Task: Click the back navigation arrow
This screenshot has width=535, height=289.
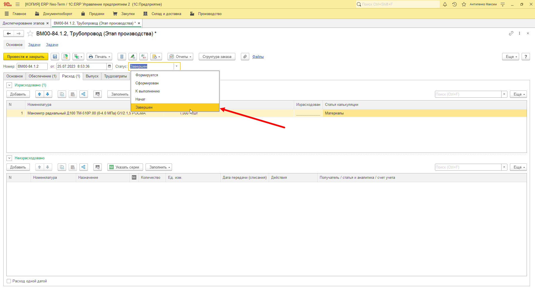Action: (9, 33)
